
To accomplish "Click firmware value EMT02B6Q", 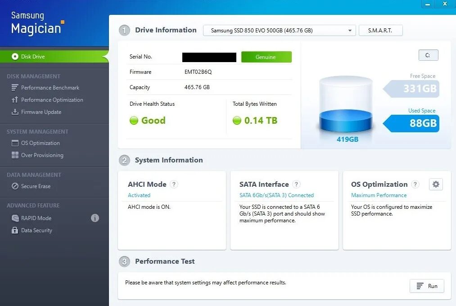I will click(x=198, y=72).
